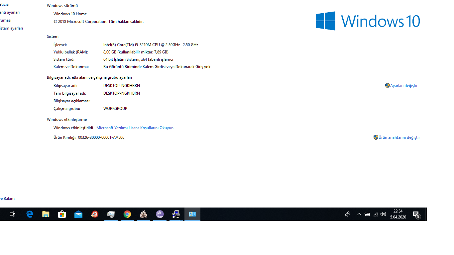This screenshot has width=454, height=255.
Task: Open the sidebar link ending in 'ruması'
Action: (x=6, y=20)
